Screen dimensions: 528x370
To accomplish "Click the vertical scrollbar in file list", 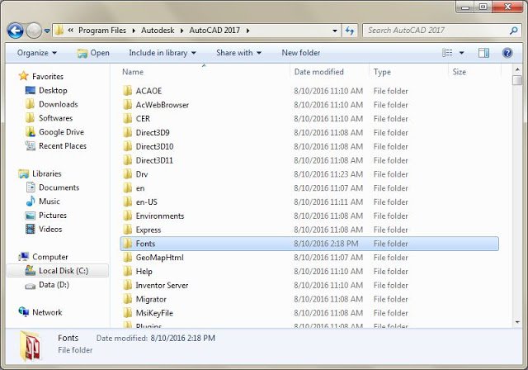I will 516,198.
